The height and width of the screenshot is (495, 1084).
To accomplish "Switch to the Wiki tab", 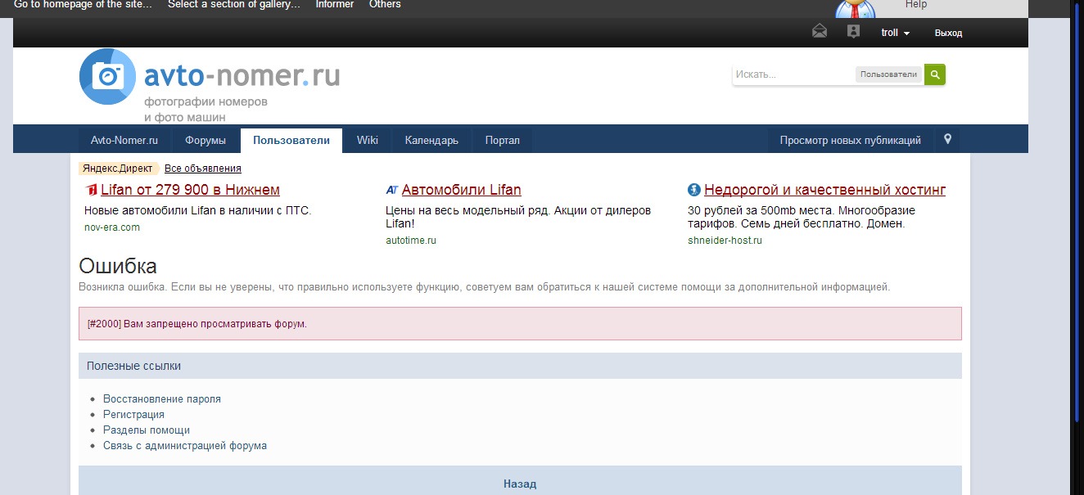I will [x=368, y=140].
